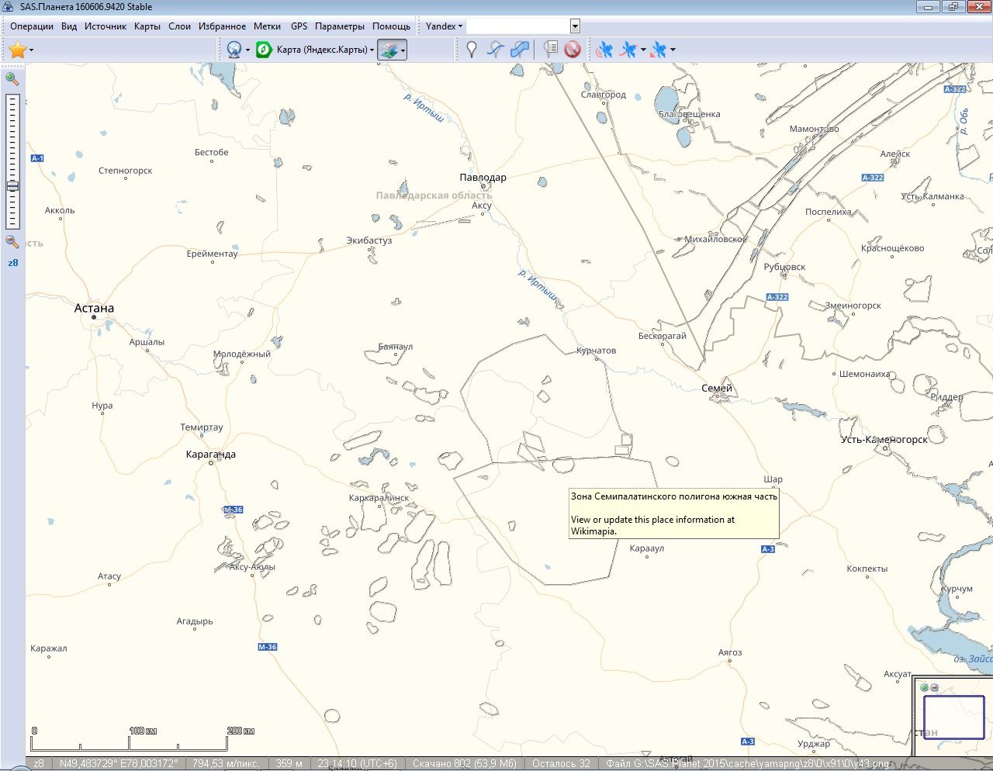
Task: Click the M-36 highway badge near Агадырь
Action: pos(268,647)
